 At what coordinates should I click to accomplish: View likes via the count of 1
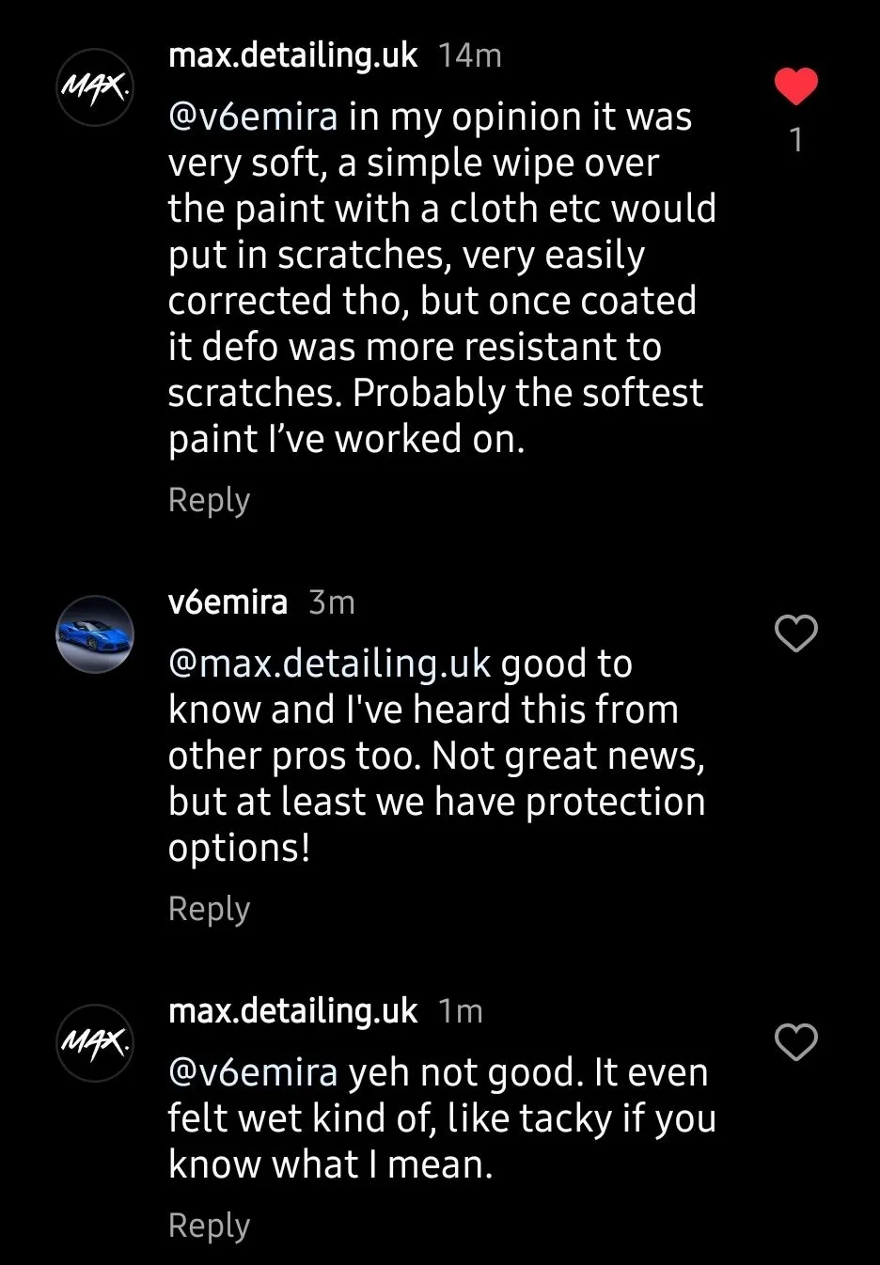(x=796, y=140)
